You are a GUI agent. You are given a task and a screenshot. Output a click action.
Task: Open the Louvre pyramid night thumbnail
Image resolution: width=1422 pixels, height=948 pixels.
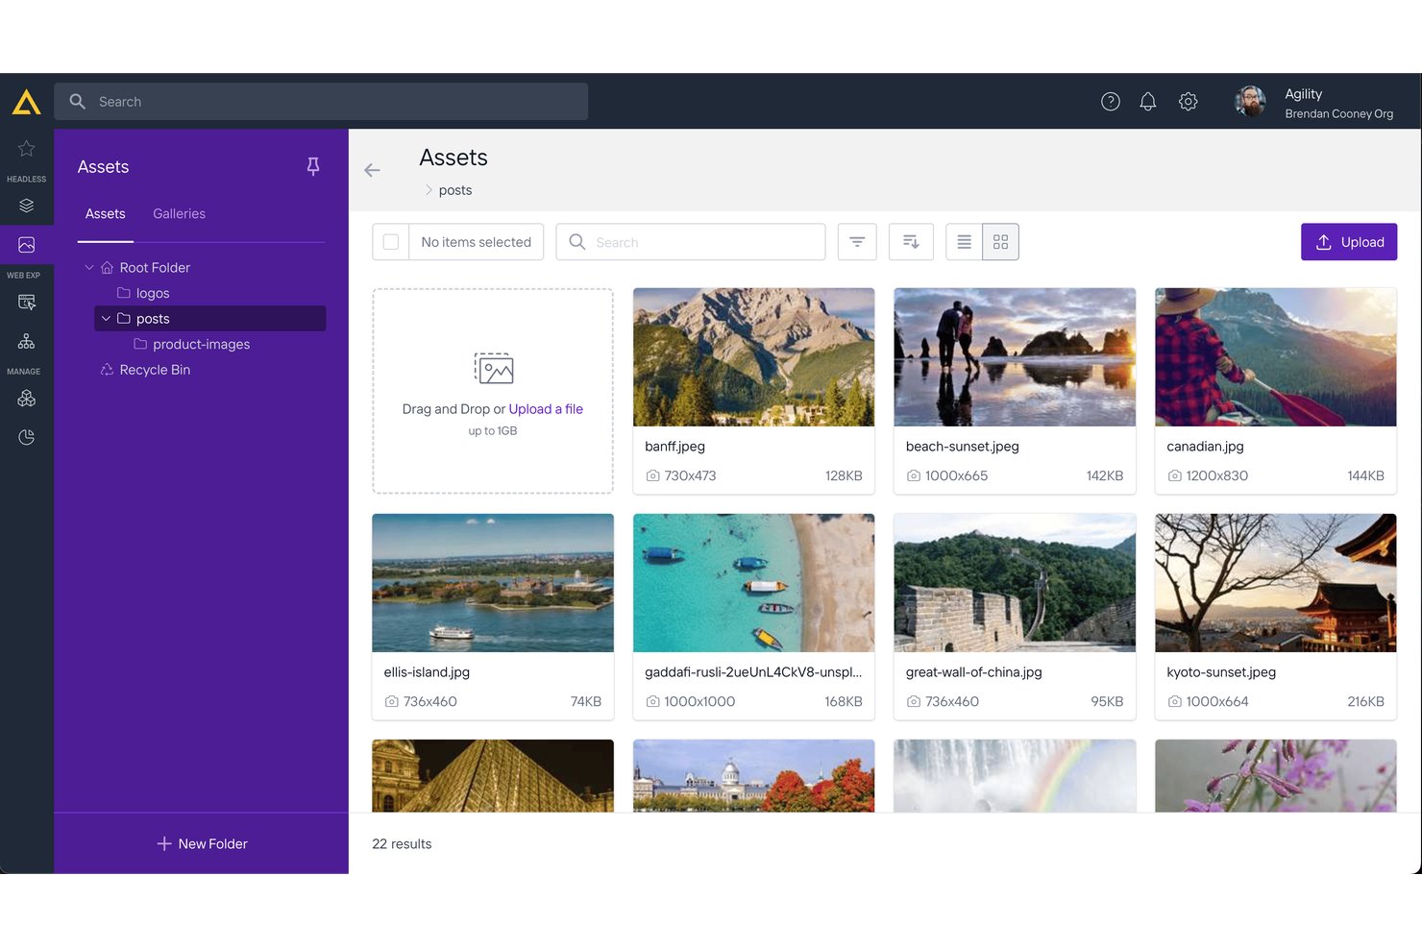pyautogui.click(x=493, y=776)
